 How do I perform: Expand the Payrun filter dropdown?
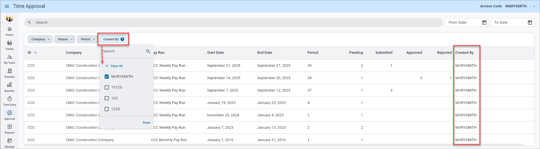pos(65,39)
